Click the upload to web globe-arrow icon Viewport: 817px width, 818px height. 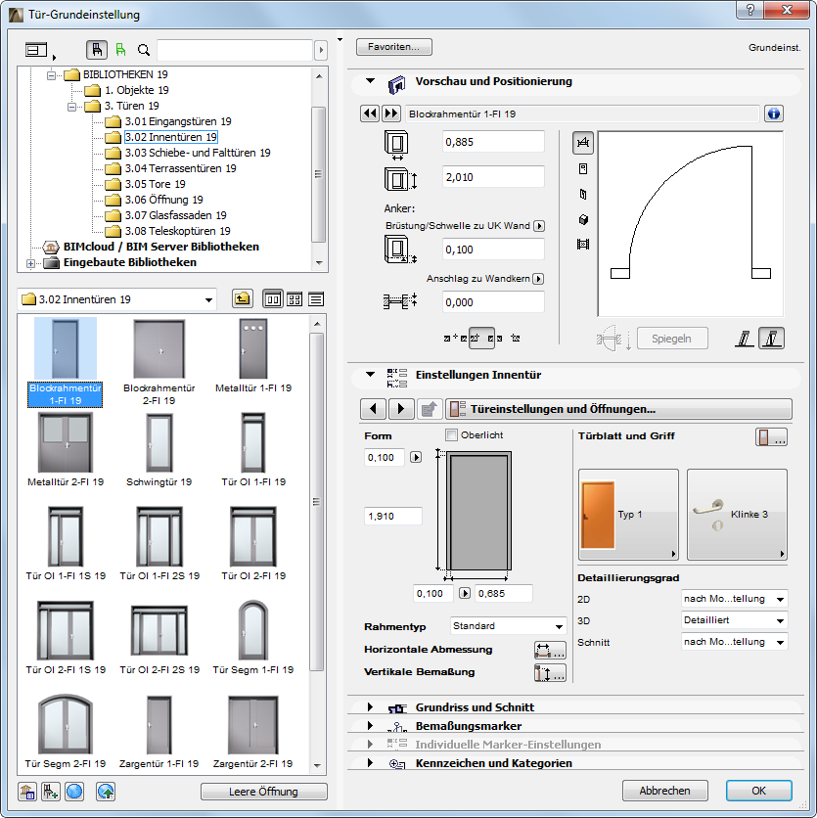(106, 792)
